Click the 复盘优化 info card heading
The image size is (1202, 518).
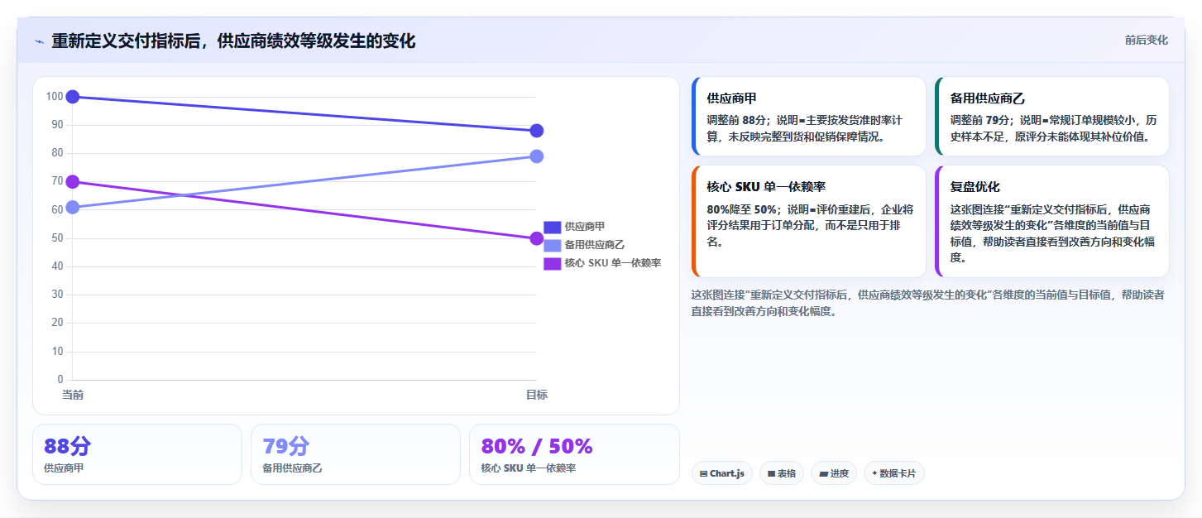(x=975, y=187)
